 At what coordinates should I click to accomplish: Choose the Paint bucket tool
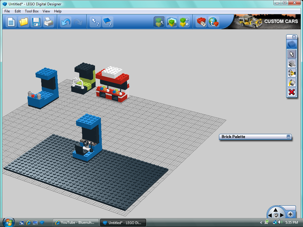click(x=291, y=83)
